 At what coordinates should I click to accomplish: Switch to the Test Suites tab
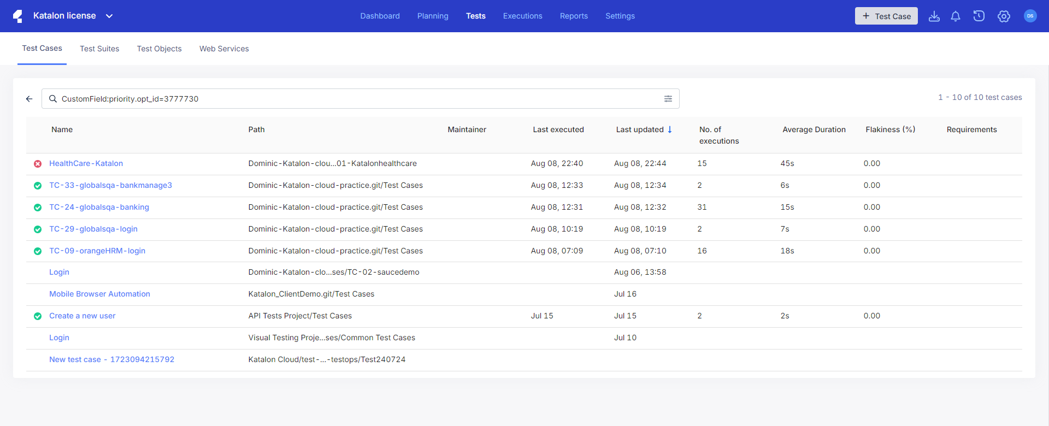tap(99, 49)
